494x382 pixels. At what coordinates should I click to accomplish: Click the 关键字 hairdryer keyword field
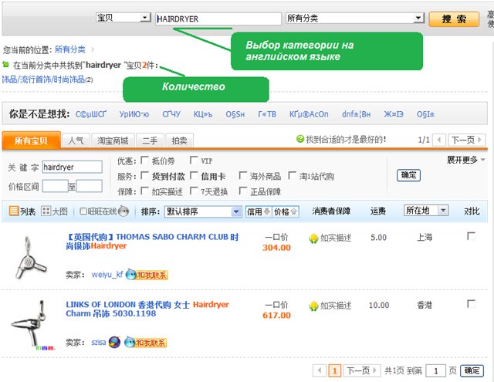tap(72, 167)
